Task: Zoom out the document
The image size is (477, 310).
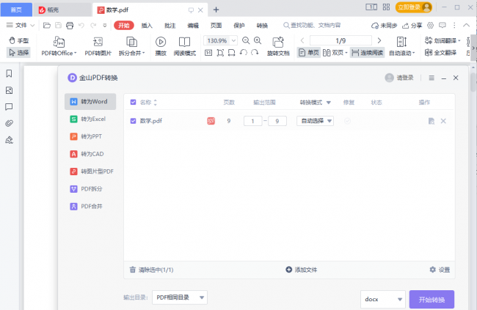Action: pos(246,40)
